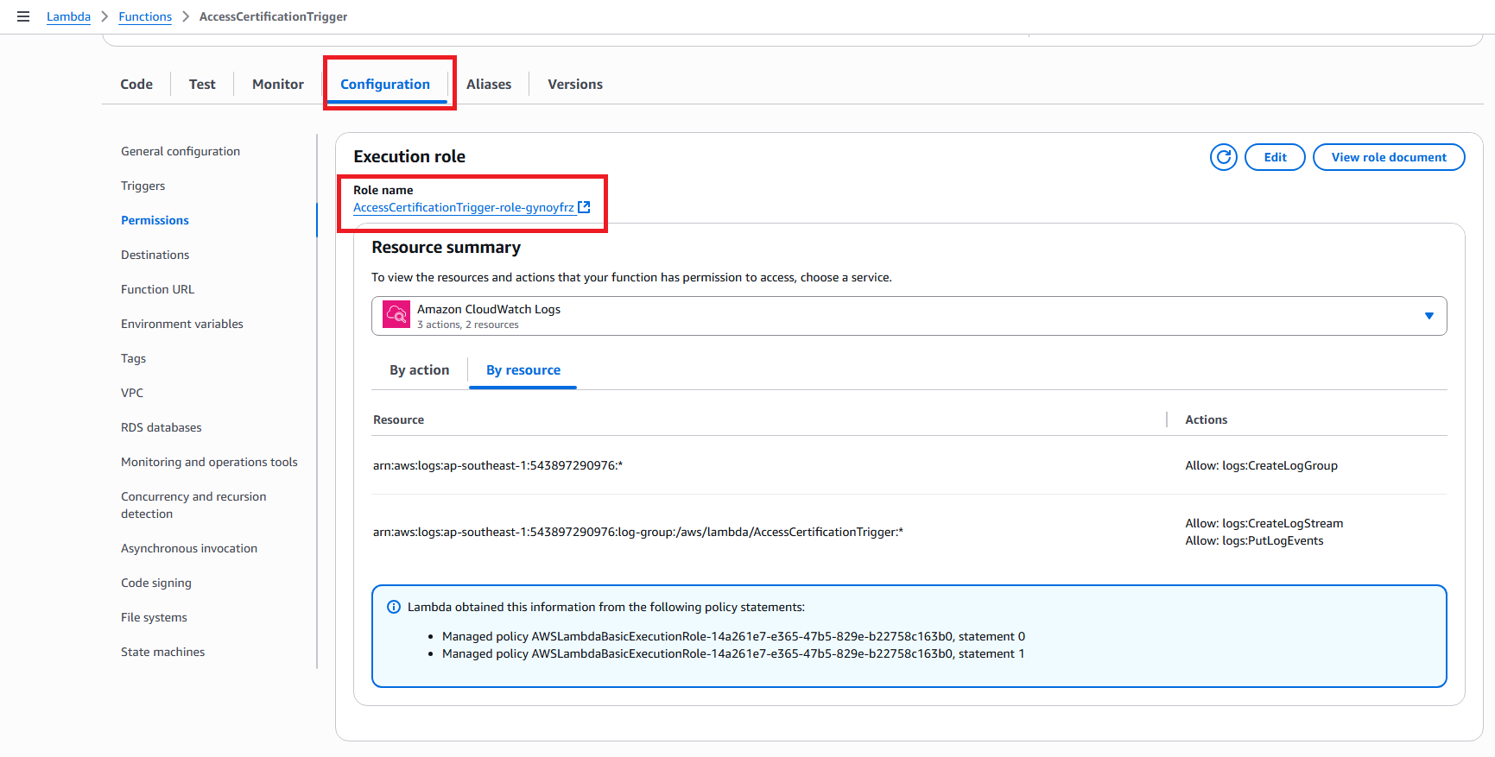Open Tags in the sidebar
The width and height of the screenshot is (1495, 757).
click(x=133, y=358)
